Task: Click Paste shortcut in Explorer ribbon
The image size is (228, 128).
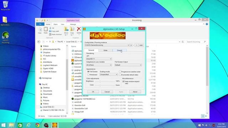Action: click(x=56, y=34)
